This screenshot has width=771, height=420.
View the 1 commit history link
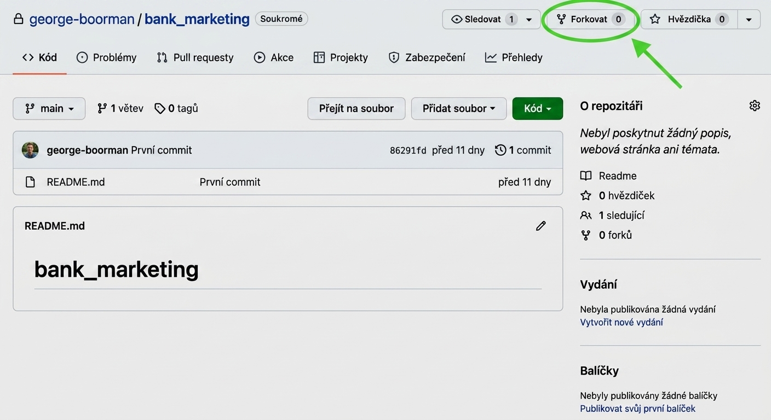(x=523, y=150)
